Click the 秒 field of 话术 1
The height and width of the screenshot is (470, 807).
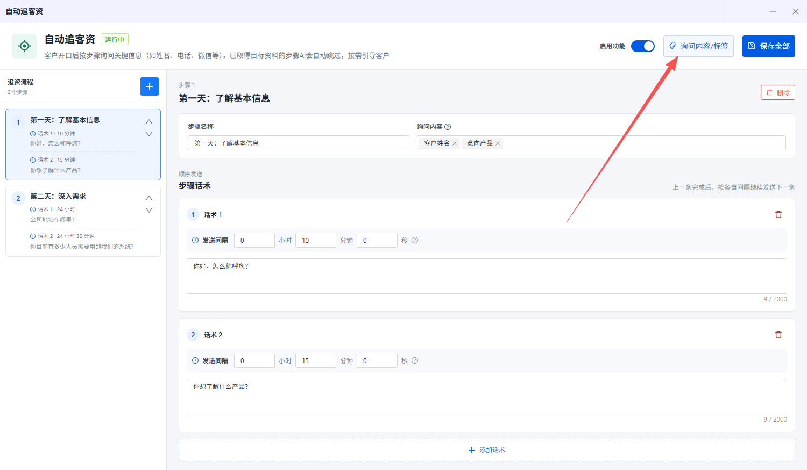tap(377, 240)
